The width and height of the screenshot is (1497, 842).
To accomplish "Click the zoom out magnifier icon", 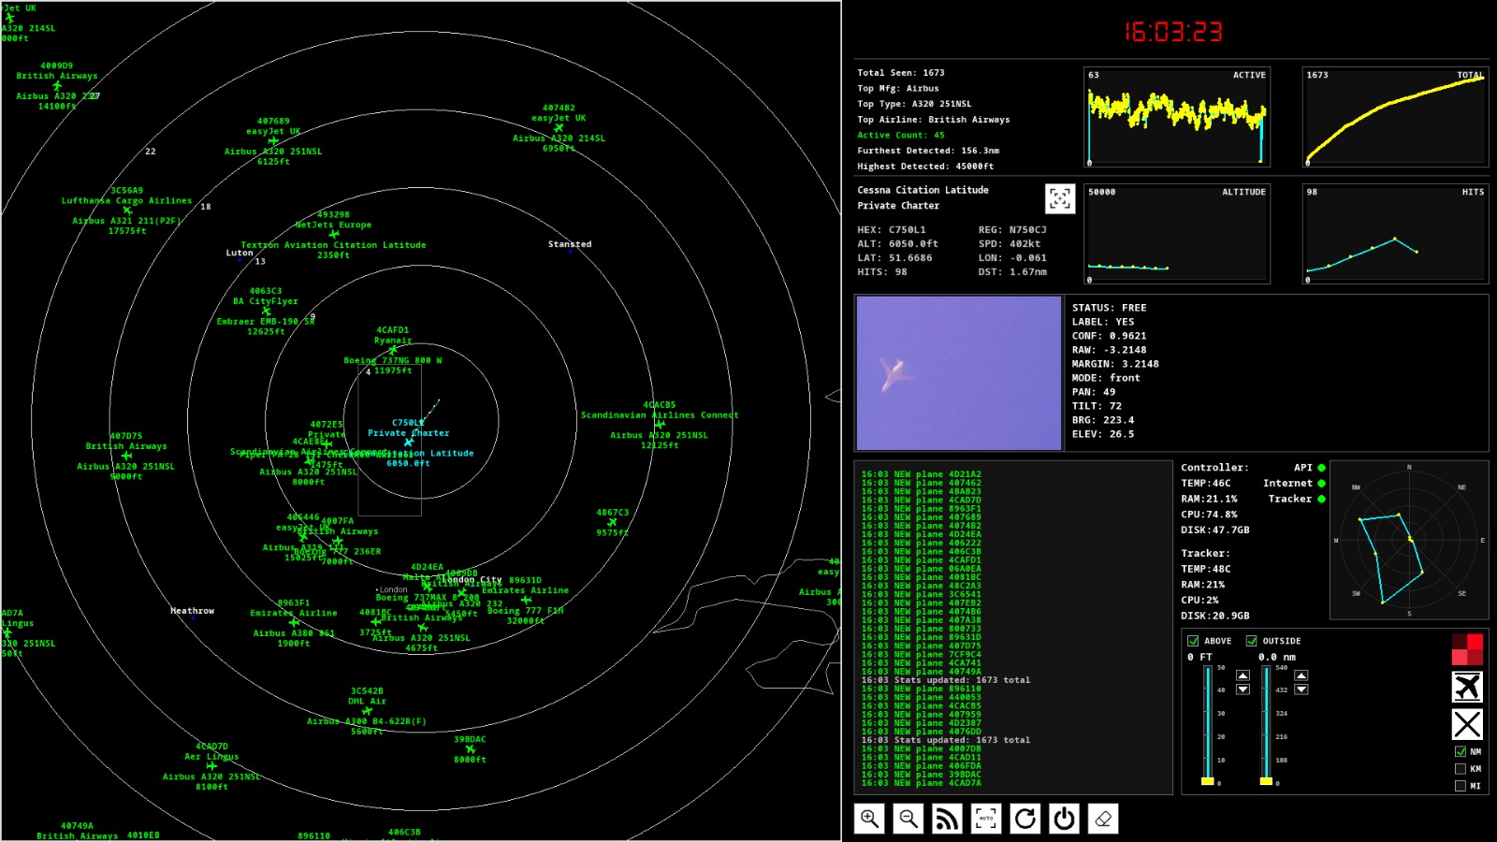I will [x=908, y=819].
